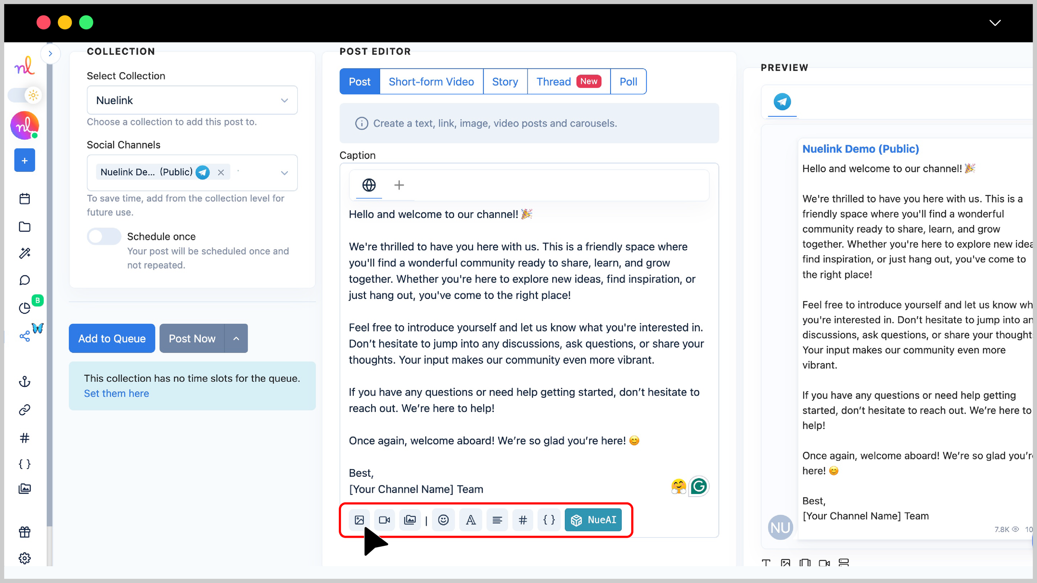Click inside the caption text area
Screen dimensions: 1037x583
(529, 352)
